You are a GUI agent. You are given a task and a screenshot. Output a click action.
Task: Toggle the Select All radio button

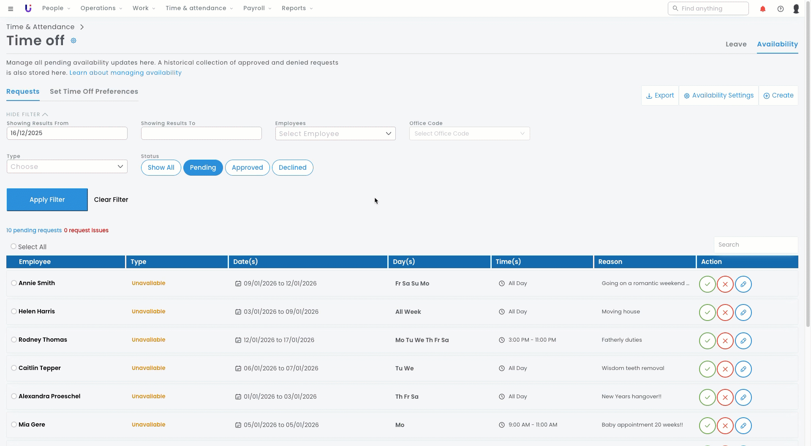click(x=14, y=247)
